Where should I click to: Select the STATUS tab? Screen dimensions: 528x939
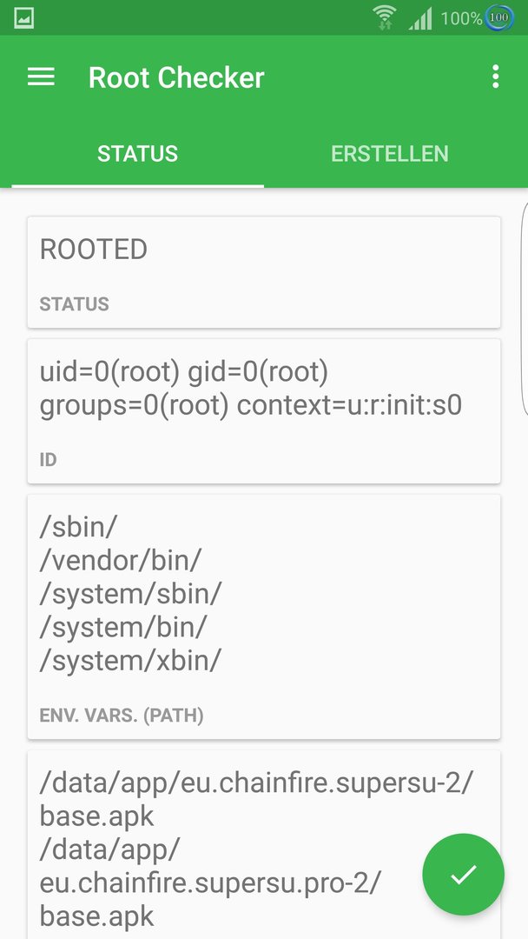click(137, 153)
